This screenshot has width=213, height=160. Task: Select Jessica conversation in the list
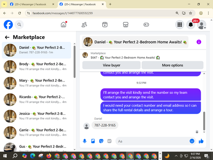(x=37, y=116)
